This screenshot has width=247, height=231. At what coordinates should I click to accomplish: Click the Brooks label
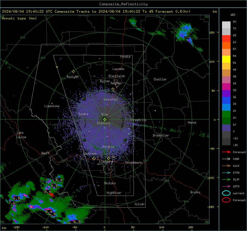(x=195, y=192)
